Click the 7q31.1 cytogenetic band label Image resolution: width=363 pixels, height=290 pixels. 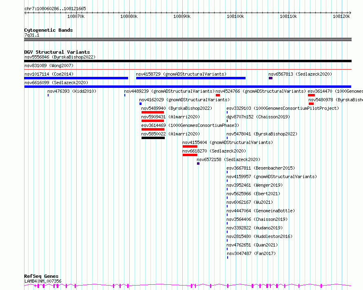coord(32,35)
